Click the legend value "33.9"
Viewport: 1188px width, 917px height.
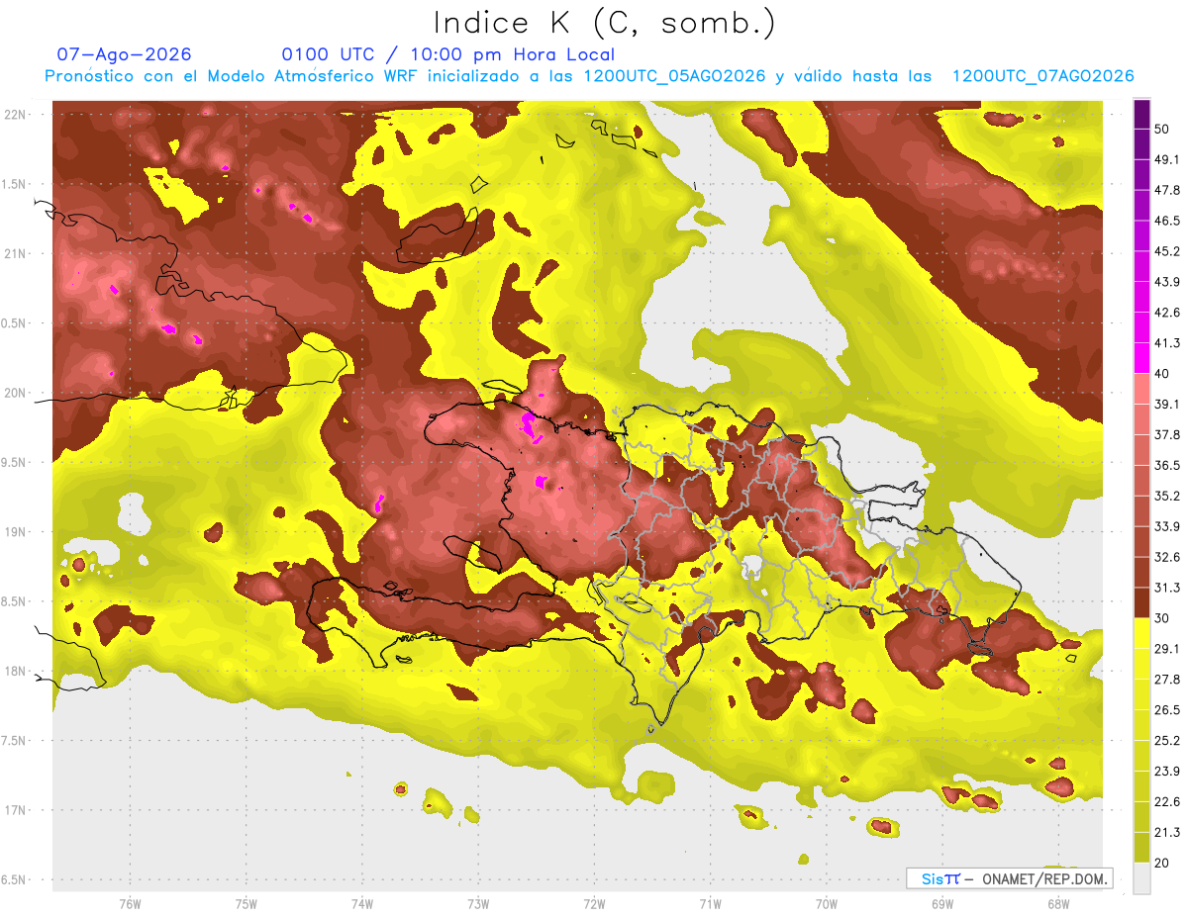[x=1167, y=526]
